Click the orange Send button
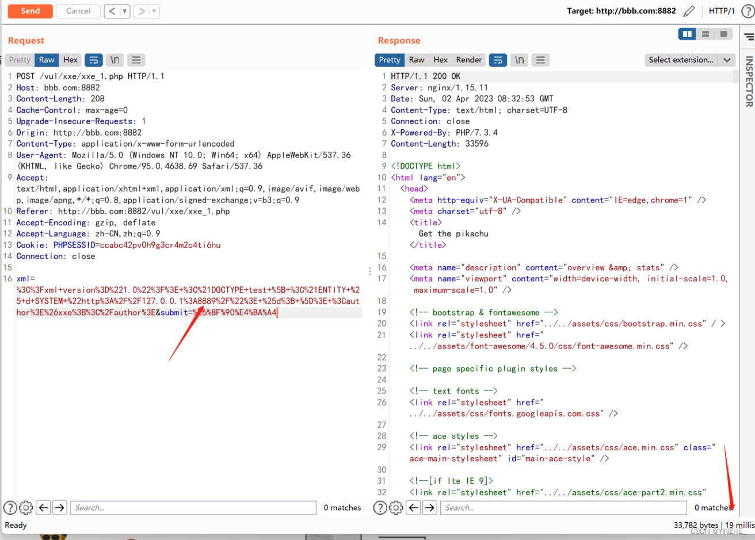The height and width of the screenshot is (540, 755). click(x=30, y=11)
